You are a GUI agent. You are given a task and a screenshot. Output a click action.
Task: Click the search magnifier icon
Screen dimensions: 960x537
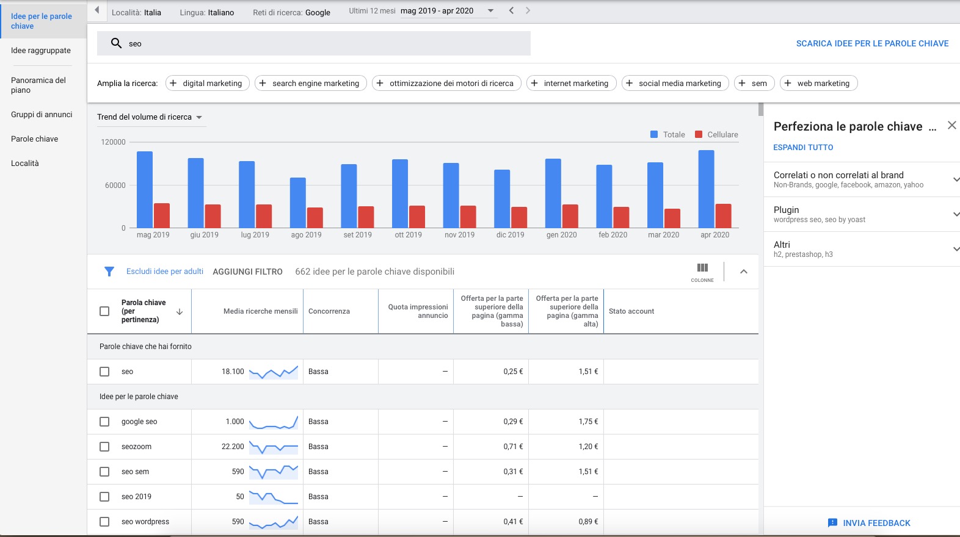tap(116, 43)
